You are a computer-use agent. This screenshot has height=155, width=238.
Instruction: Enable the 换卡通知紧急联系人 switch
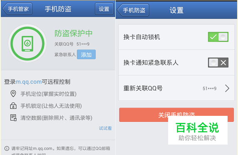218,62
